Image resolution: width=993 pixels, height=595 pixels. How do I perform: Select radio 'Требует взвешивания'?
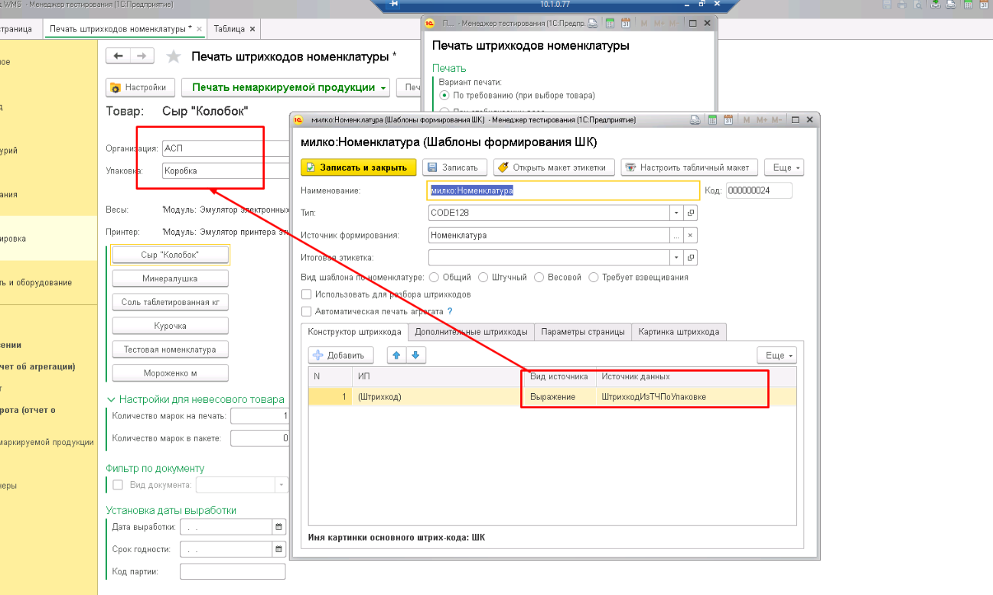click(594, 277)
